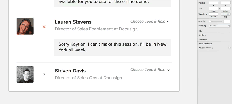This screenshot has height=104, width=232.
Task: Click Lauren Stevens' profile photo
Action: [25, 26]
